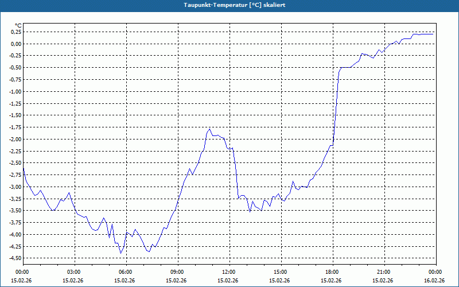Select the 16.02.26 date label
The height and width of the screenshot is (287, 459).
tap(434, 280)
